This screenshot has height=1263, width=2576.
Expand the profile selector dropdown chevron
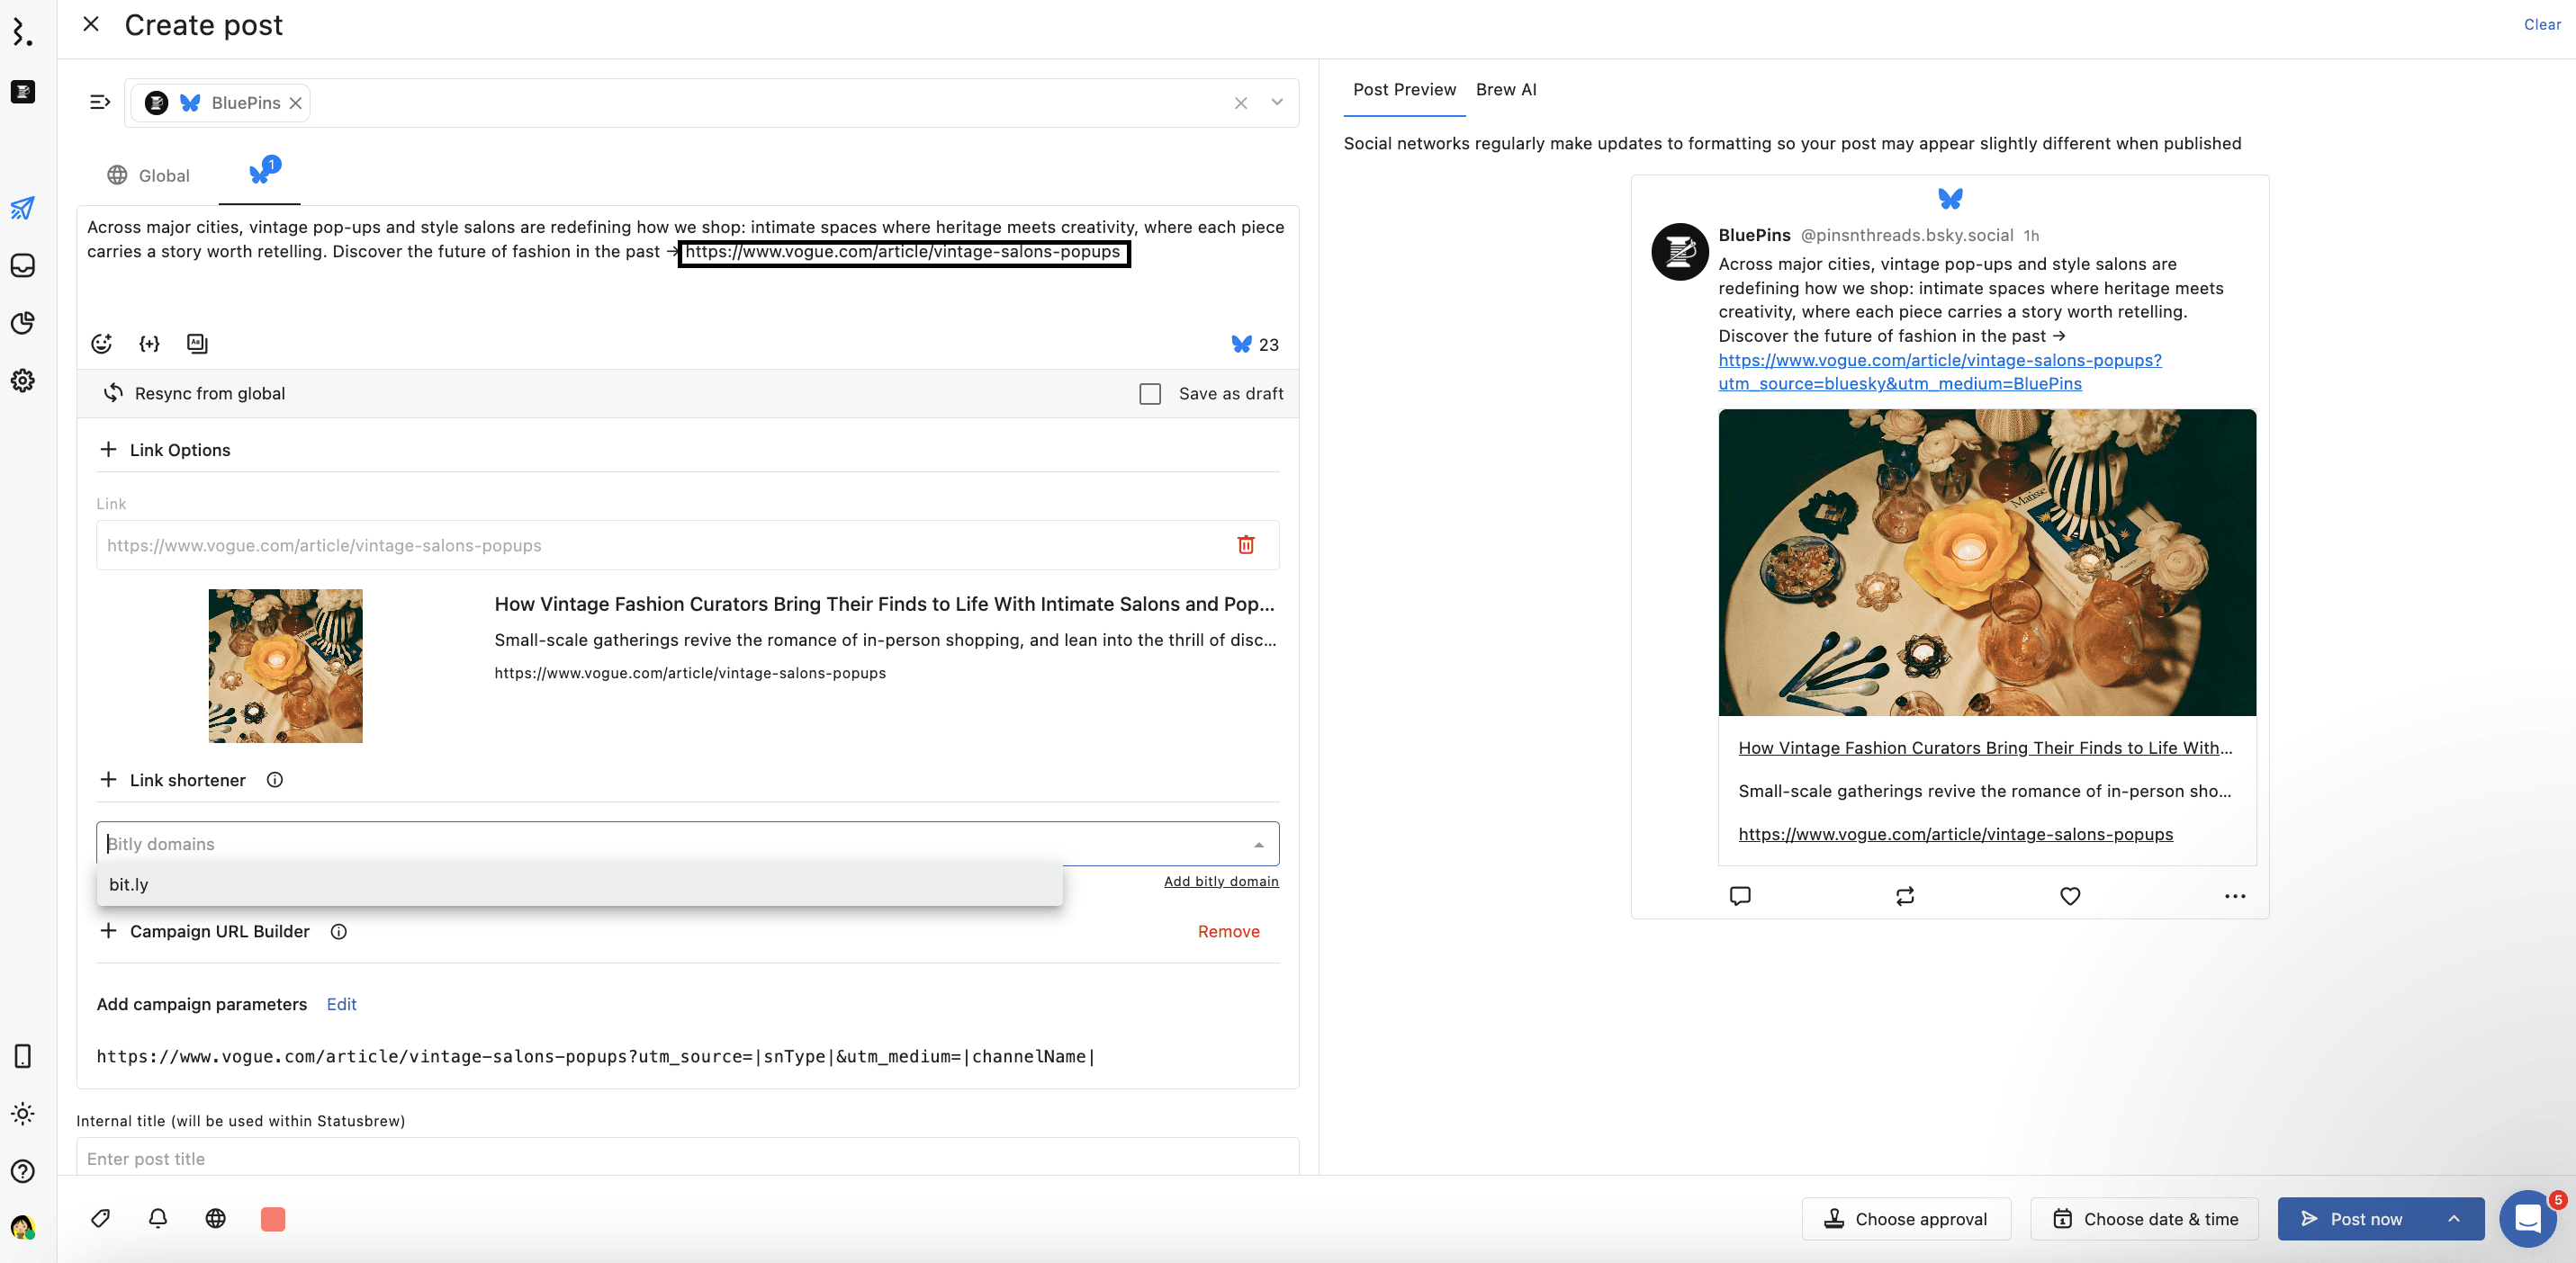coord(1276,103)
